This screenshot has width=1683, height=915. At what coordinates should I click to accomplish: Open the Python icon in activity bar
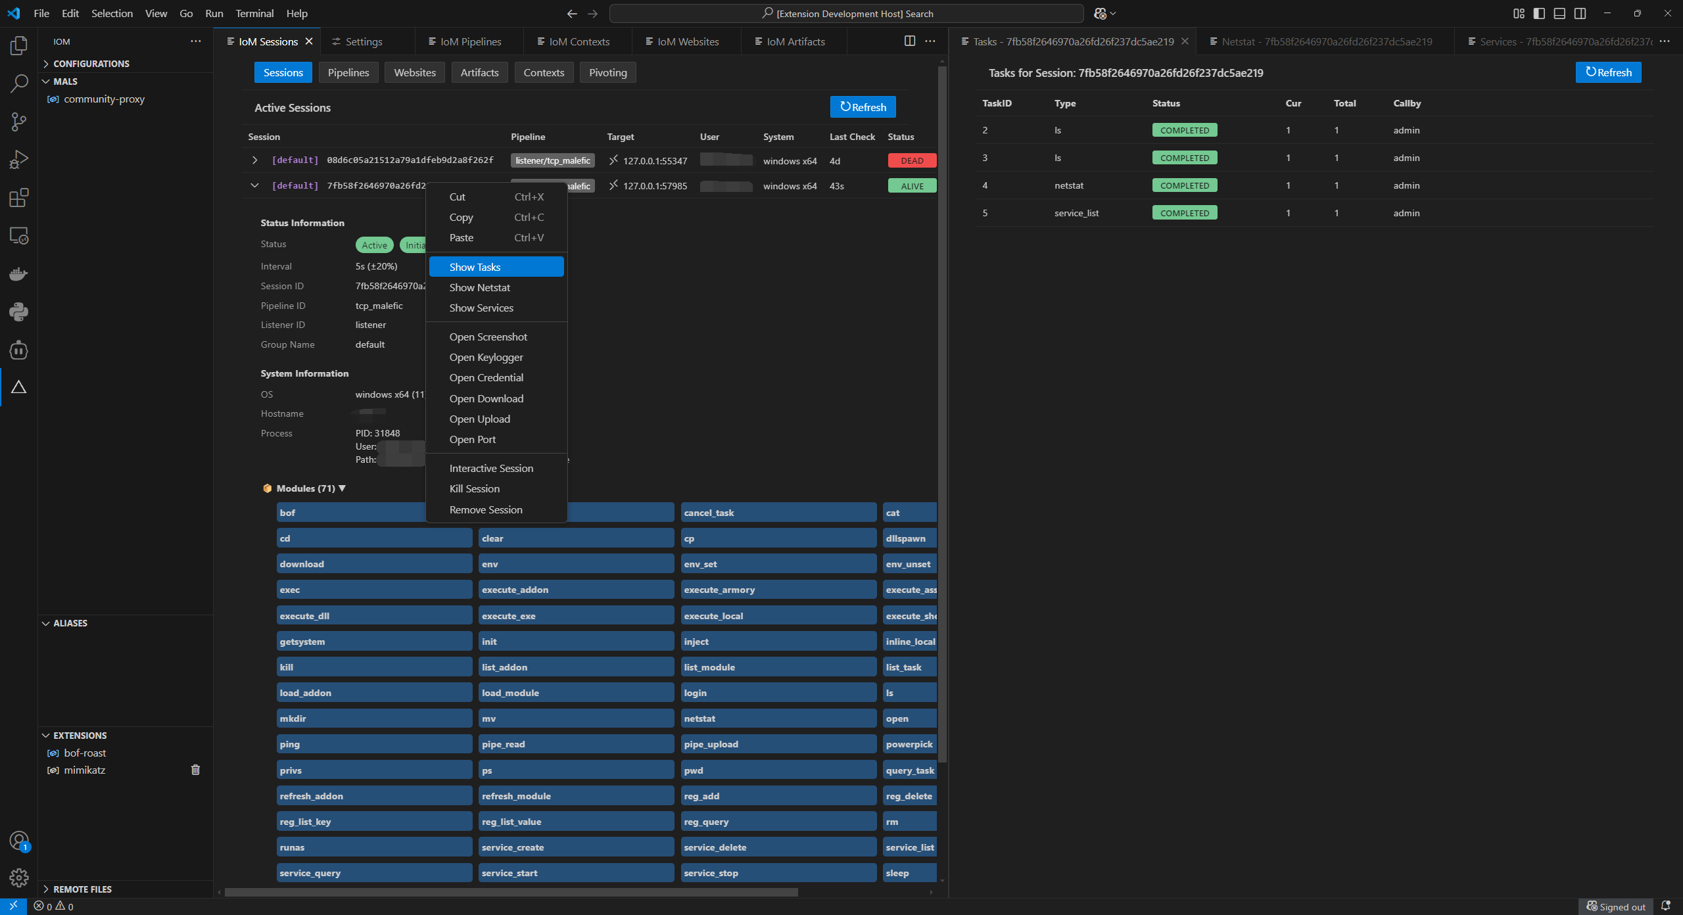coord(18,312)
